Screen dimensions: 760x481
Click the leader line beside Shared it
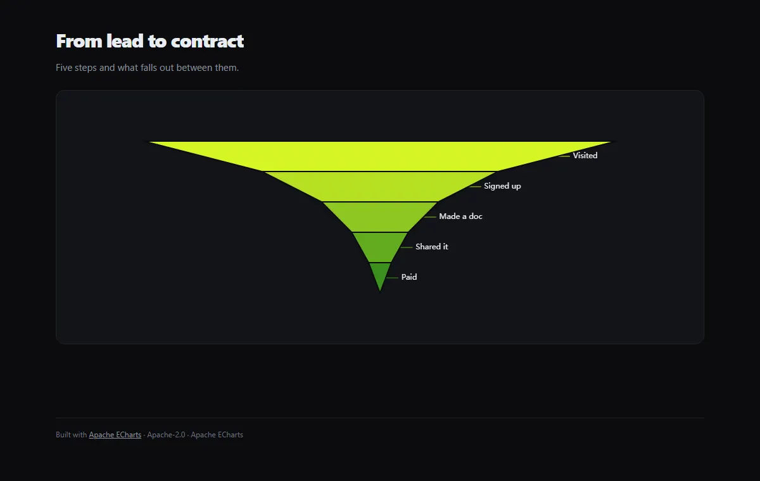(x=407, y=247)
